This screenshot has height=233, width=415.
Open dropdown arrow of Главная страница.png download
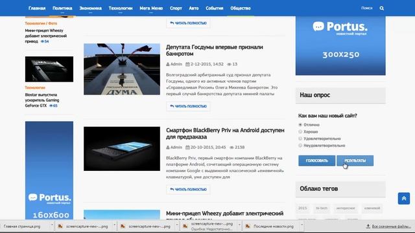coord(52,225)
